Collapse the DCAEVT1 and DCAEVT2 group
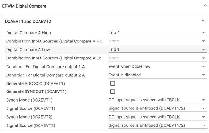209x133 pixels. (x=203, y=21)
